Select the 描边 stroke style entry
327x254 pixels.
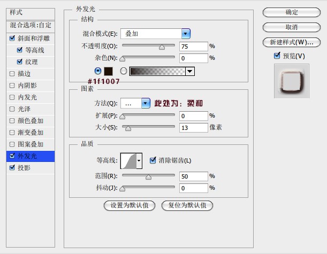(x=24, y=74)
